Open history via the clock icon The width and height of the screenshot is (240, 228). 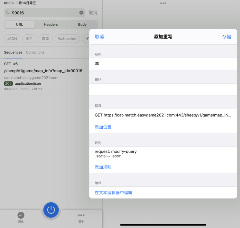pyautogui.click(x=21, y=217)
